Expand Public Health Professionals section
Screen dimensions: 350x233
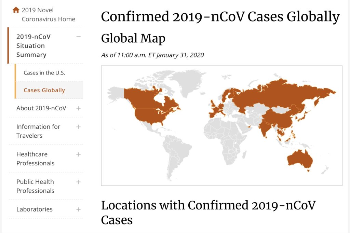79,182
